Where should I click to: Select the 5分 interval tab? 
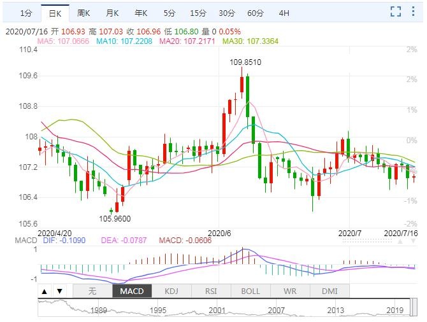(169, 13)
